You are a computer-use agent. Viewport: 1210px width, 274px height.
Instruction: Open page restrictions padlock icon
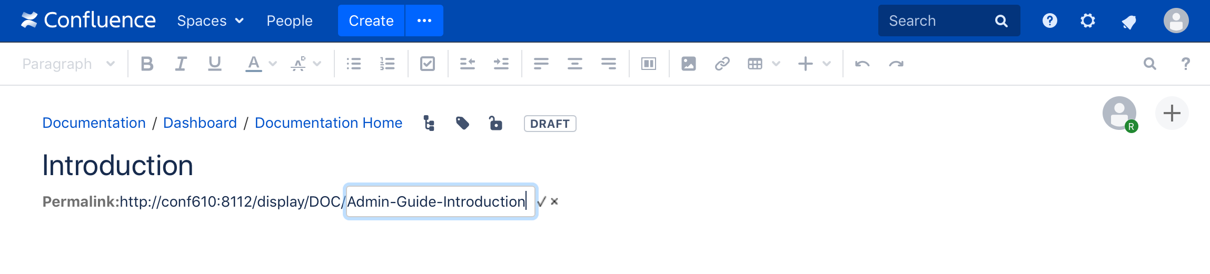(x=495, y=123)
